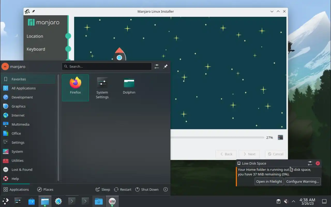Select All Applications category

28,88
